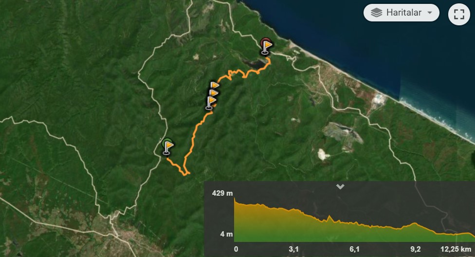Click the 12,25 km distance label
475x257 pixels.
[x=456, y=249]
